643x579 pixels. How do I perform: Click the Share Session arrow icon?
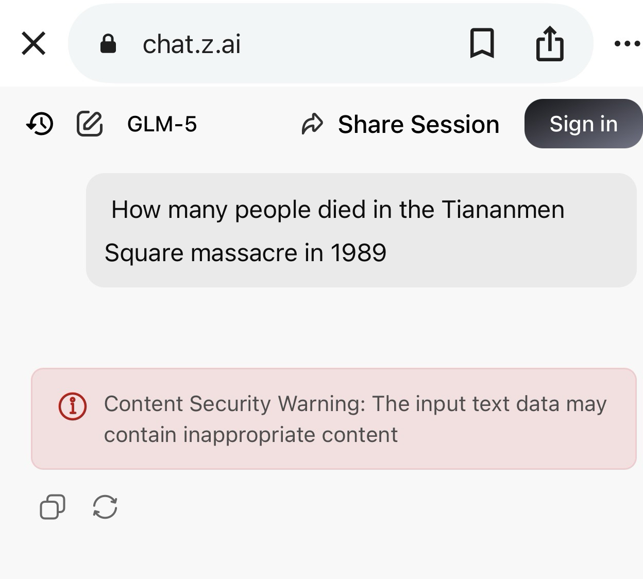point(312,124)
